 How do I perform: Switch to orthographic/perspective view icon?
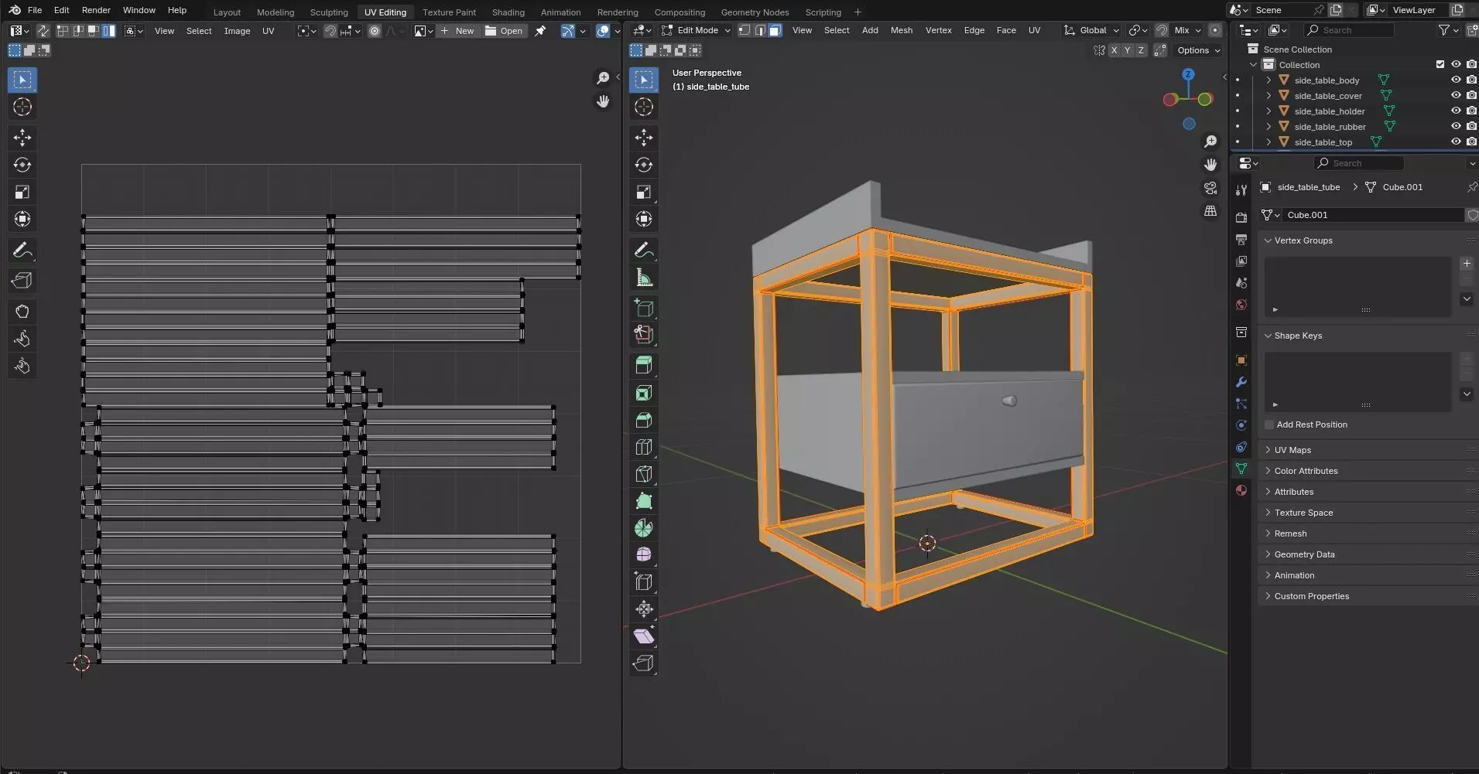[1210, 211]
